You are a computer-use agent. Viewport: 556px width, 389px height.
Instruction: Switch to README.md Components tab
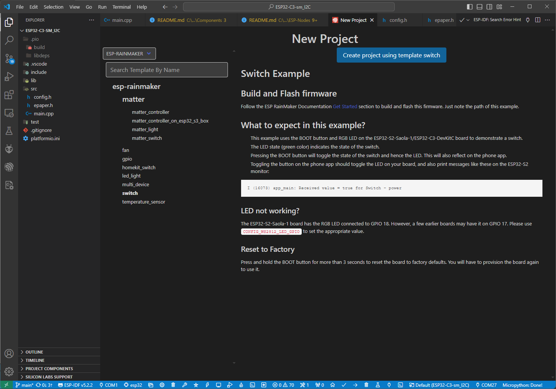191,20
